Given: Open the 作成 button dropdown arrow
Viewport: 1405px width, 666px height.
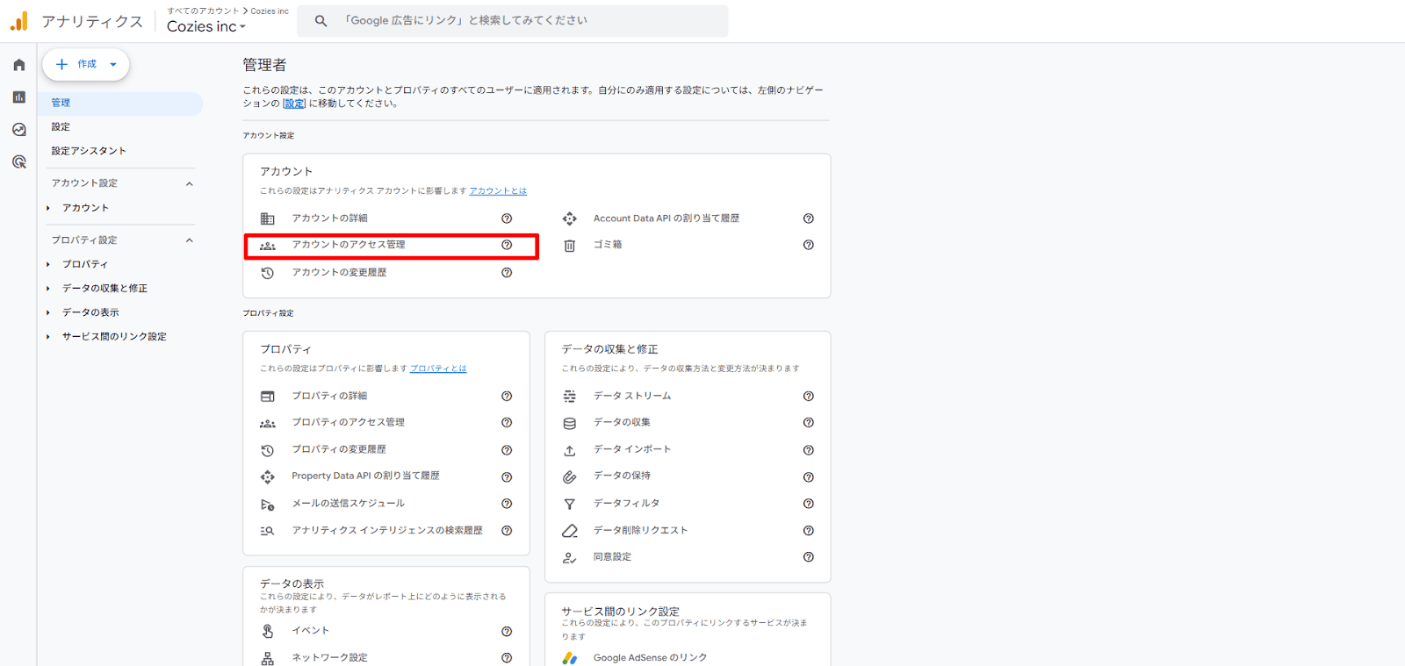Looking at the screenshot, I should [113, 64].
